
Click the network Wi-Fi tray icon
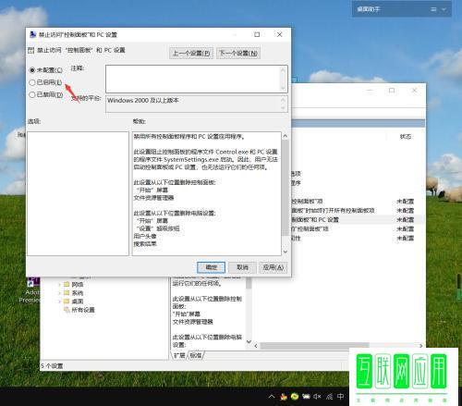329,397
